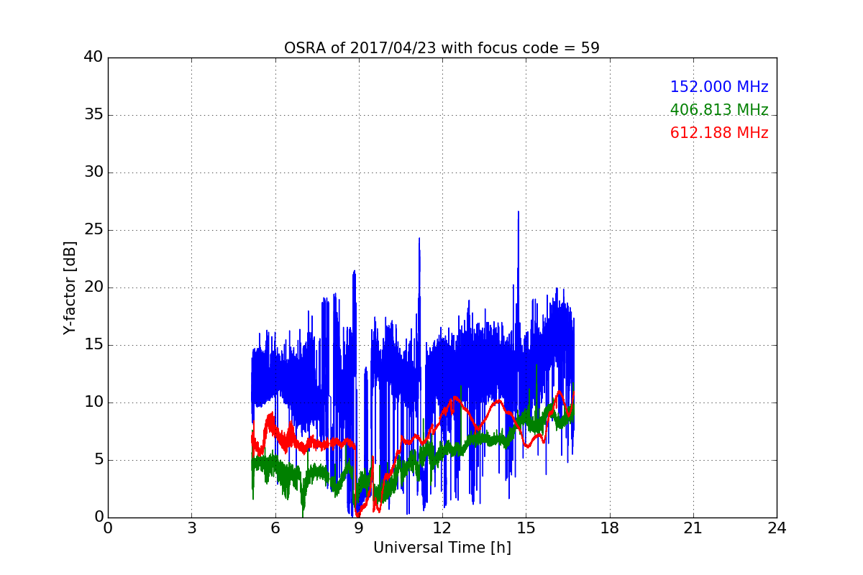Select the x-axis tick label 9
The image size is (863, 575).
click(x=359, y=528)
